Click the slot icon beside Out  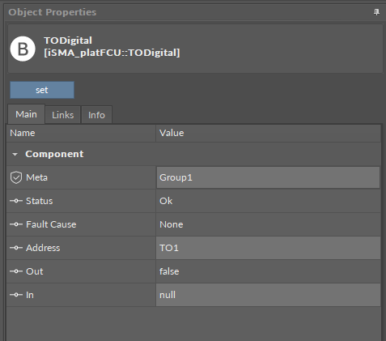coord(16,271)
